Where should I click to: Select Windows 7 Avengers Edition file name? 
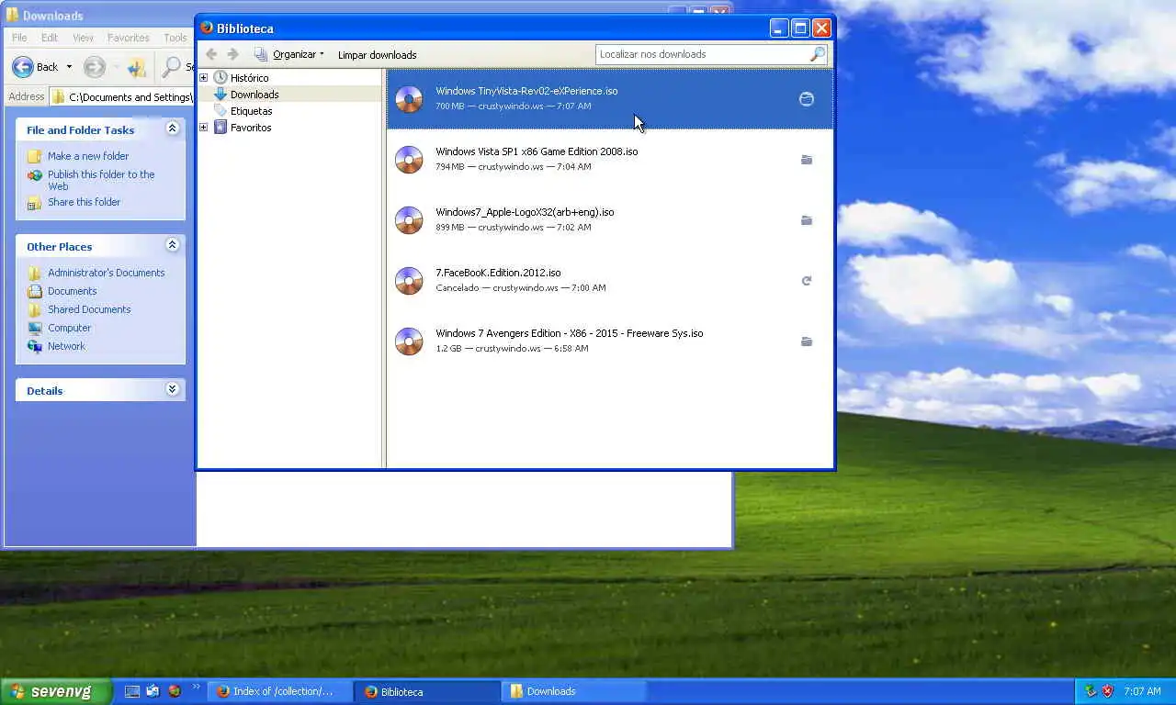coord(570,333)
